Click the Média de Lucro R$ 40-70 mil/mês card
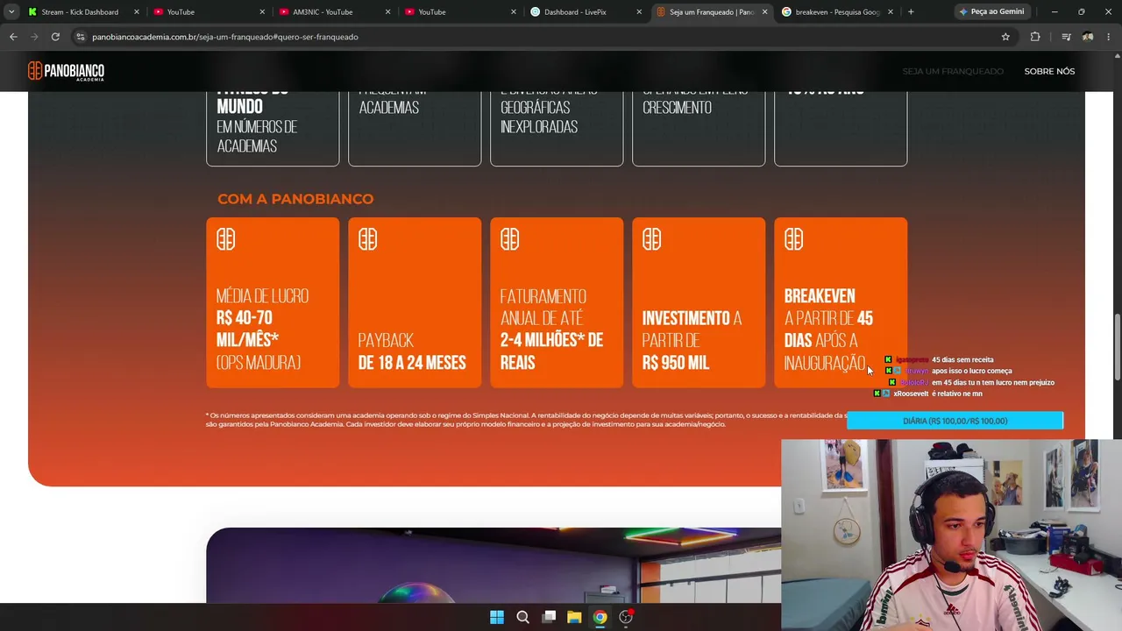This screenshot has height=631, width=1122. click(x=273, y=302)
